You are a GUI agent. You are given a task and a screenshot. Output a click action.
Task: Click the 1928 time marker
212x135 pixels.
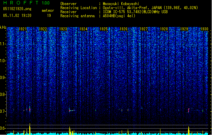point(164,29)
